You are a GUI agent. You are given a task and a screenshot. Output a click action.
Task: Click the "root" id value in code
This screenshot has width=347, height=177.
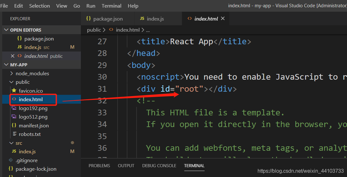(189, 89)
